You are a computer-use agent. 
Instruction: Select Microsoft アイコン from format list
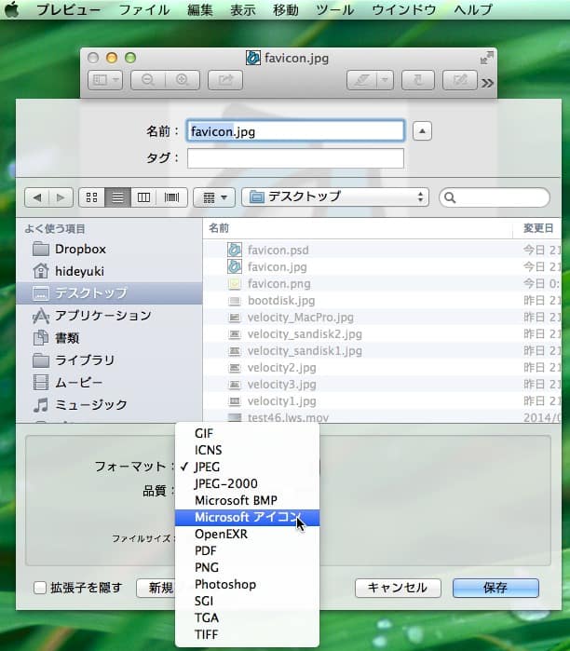pos(246,517)
